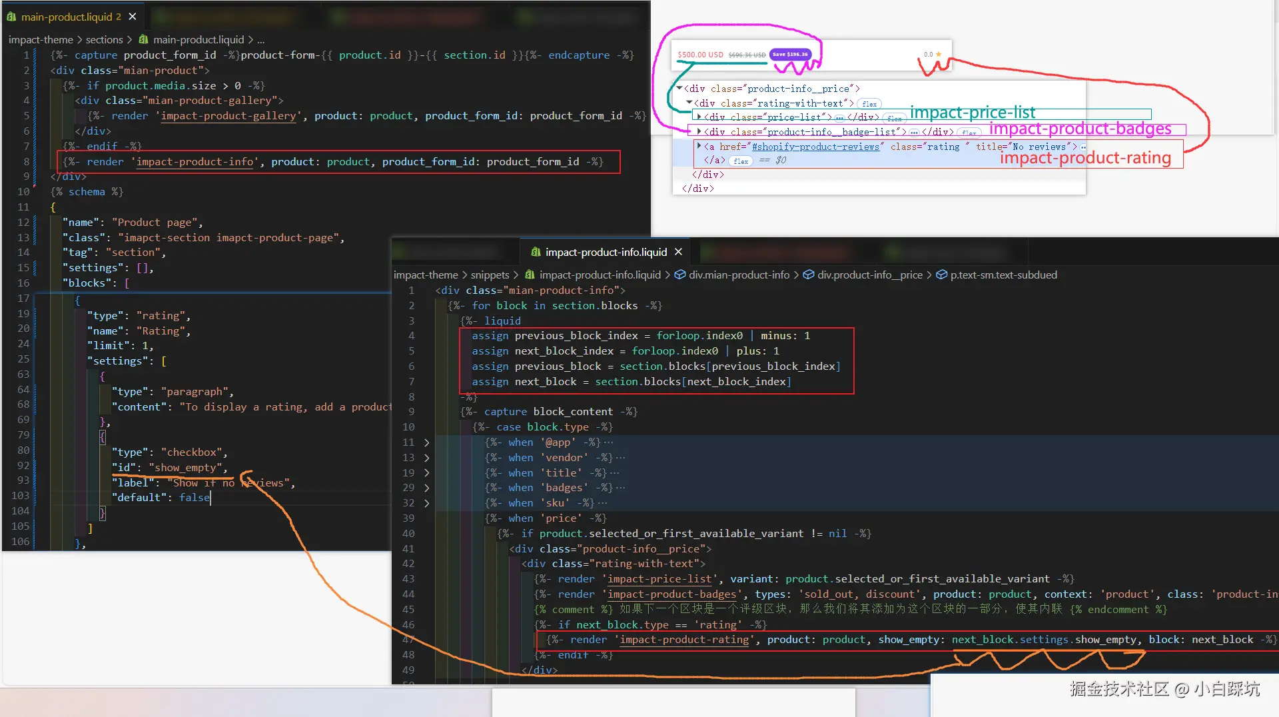The height and width of the screenshot is (717, 1279).
Task: Expand the price-list div node
Action: (699, 117)
